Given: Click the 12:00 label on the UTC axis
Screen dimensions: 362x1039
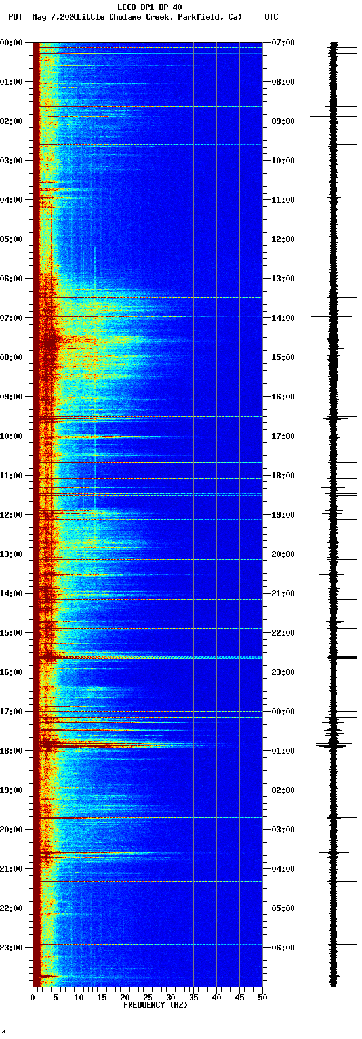Looking at the screenshot, I should 283,239.
